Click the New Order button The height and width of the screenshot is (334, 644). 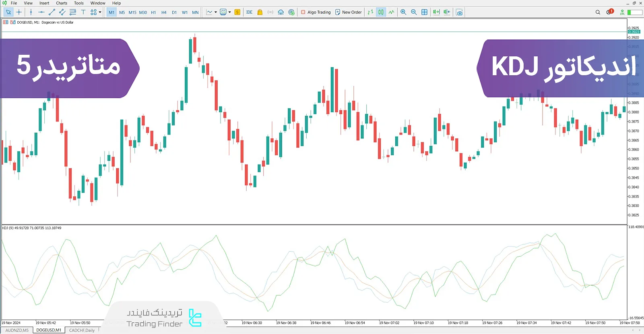[349, 12]
